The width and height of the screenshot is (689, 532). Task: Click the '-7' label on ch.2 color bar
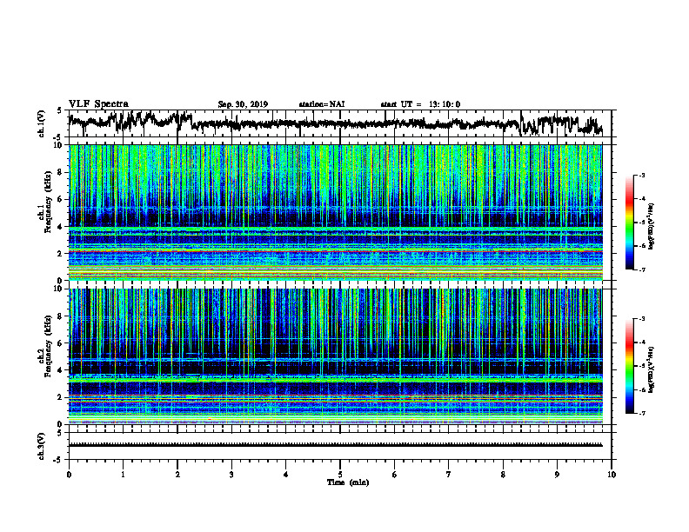642,413
